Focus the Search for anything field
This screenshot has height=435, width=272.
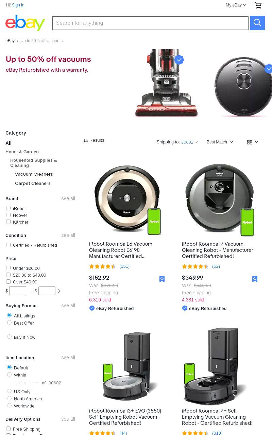click(150, 23)
